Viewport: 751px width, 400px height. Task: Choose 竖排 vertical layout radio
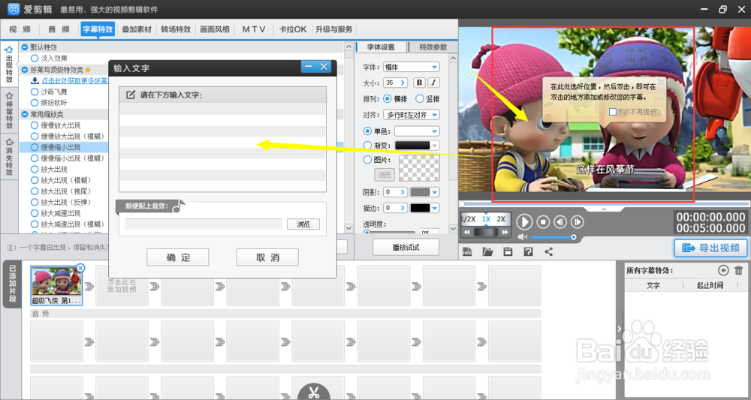pos(420,98)
